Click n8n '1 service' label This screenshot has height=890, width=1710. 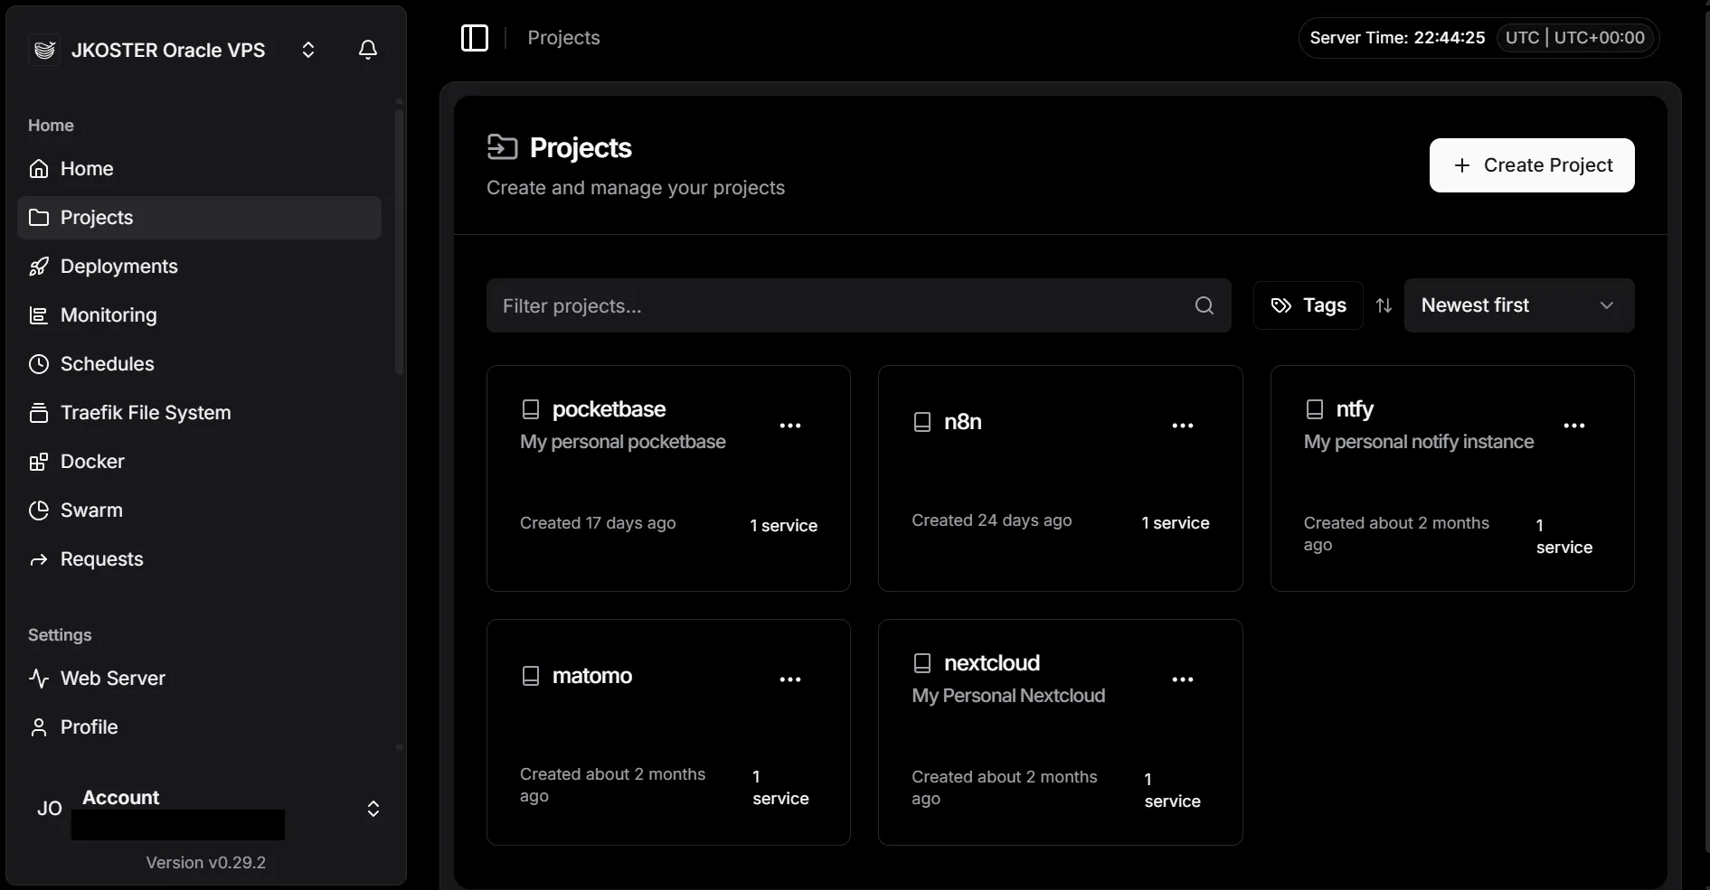1176,523
